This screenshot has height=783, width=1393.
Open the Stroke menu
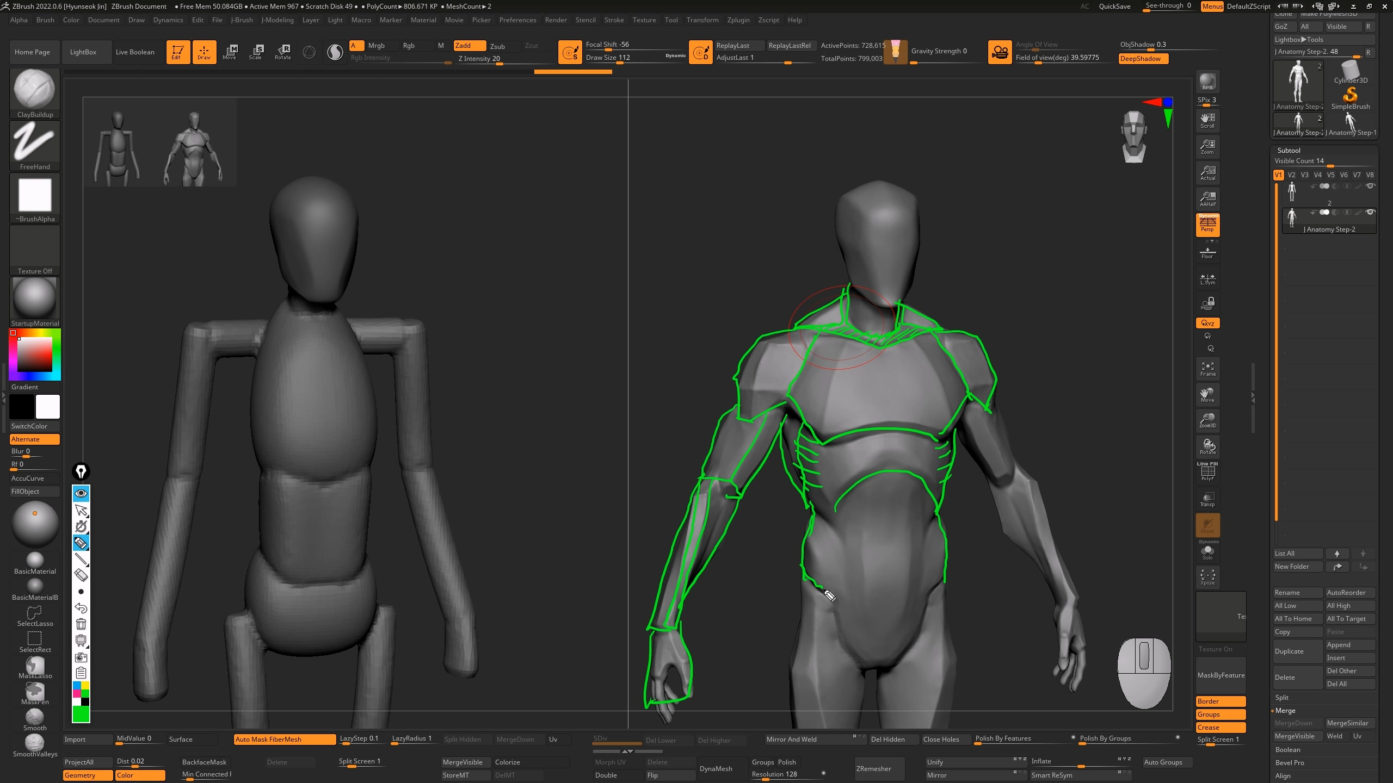614,20
